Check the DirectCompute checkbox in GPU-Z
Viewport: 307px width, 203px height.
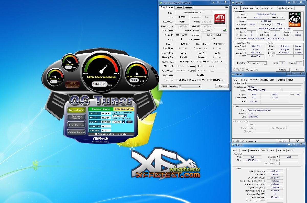pyautogui.click(x=209, y=80)
